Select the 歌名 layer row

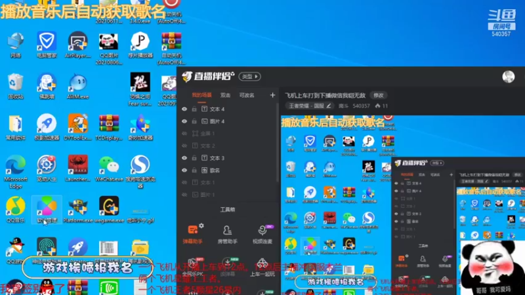228,170
